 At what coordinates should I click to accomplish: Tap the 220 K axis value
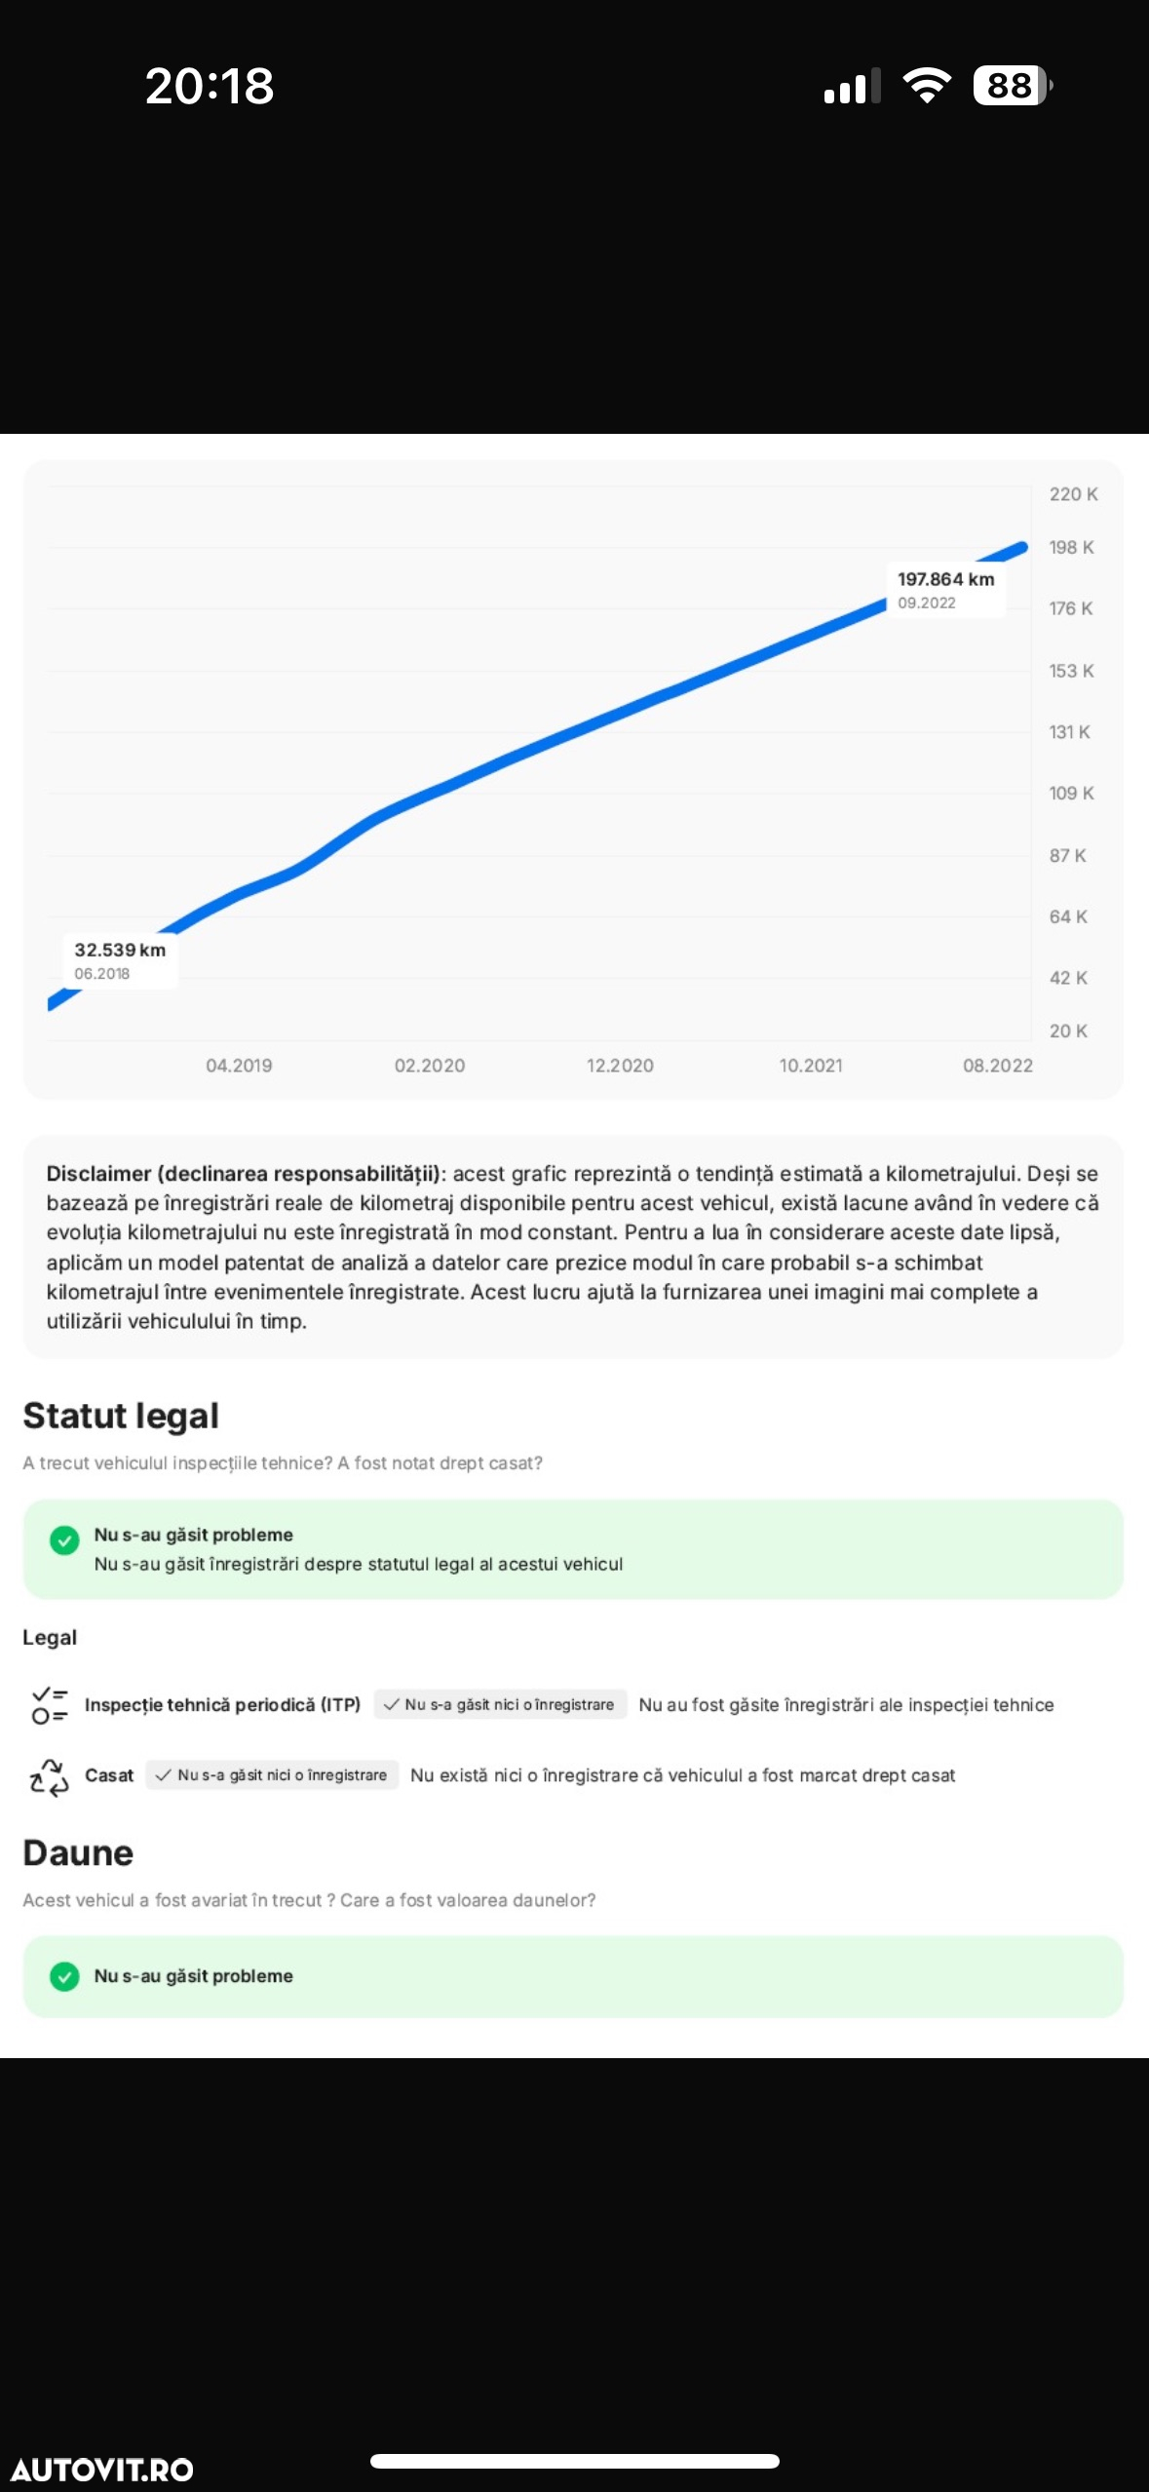pos(1073,494)
